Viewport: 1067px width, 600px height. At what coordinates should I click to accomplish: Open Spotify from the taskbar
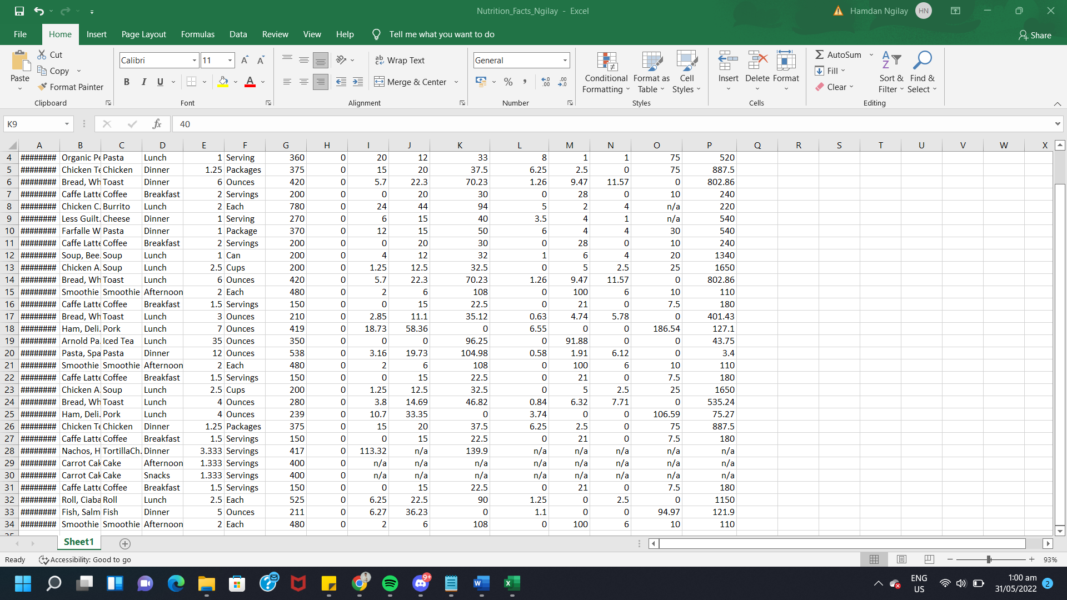click(390, 583)
